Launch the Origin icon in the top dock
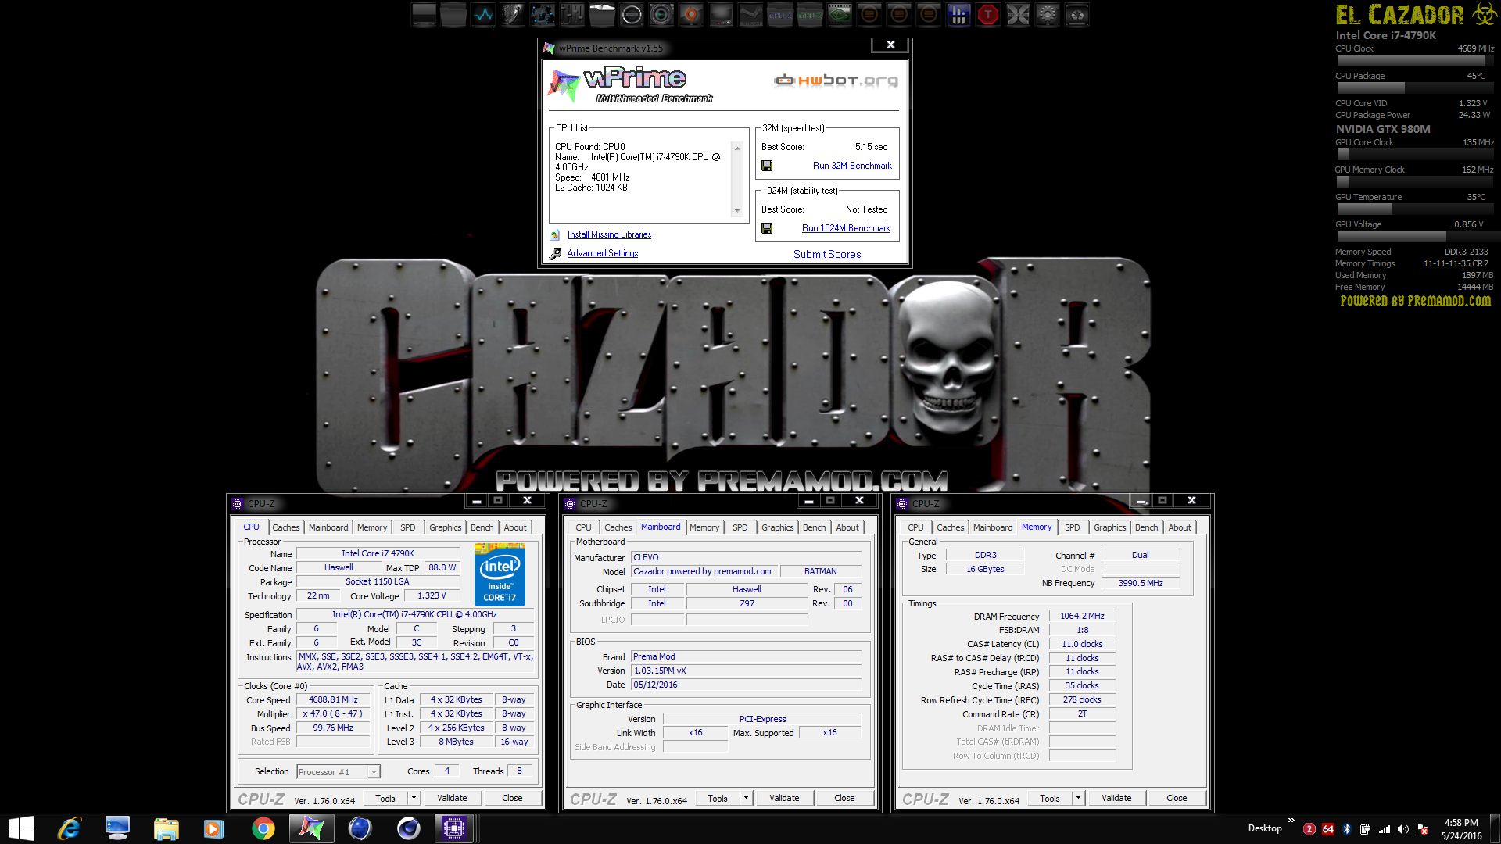1501x844 pixels. pyautogui.click(x=691, y=15)
